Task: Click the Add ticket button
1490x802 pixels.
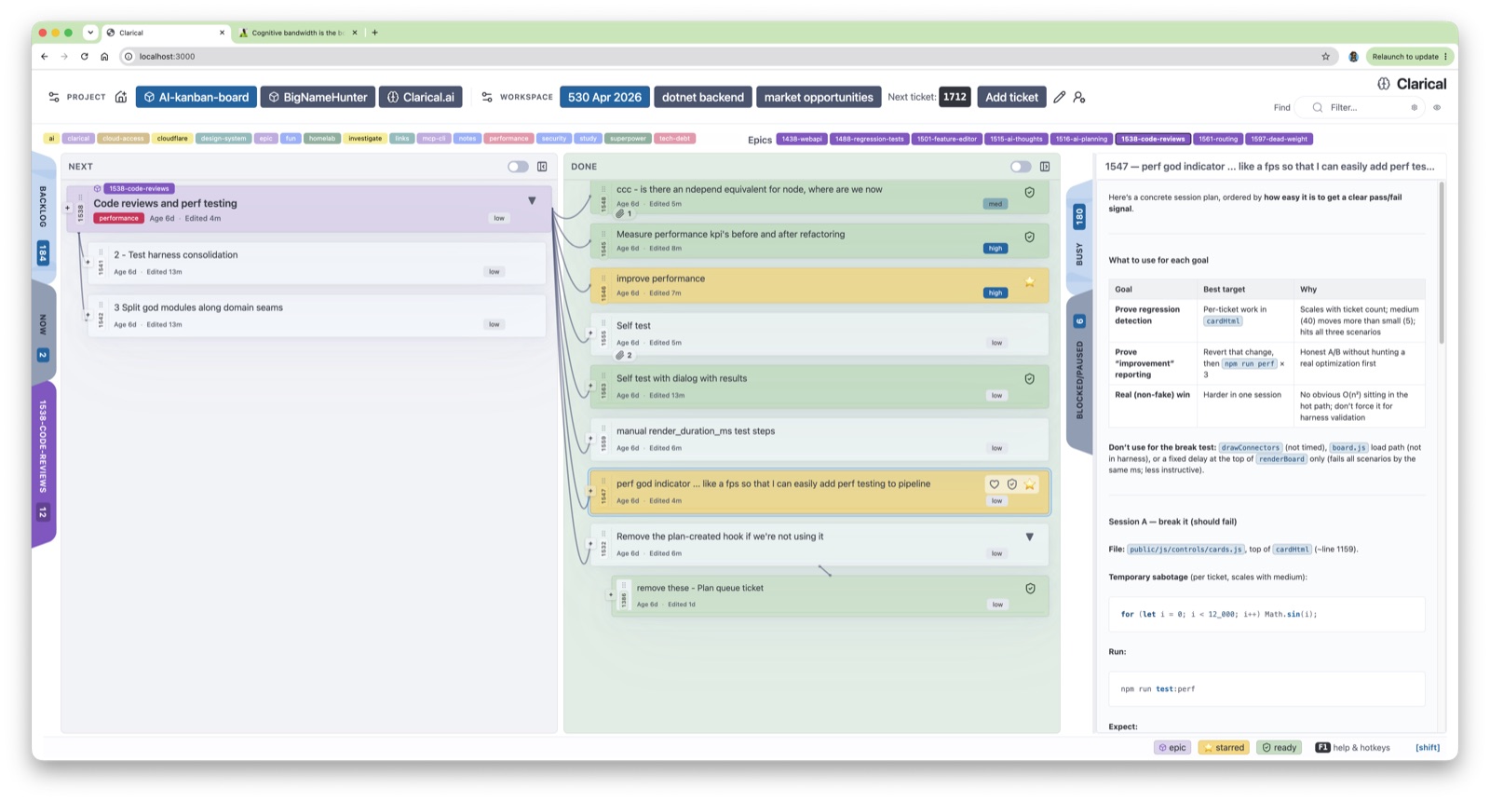Action: point(1011,97)
